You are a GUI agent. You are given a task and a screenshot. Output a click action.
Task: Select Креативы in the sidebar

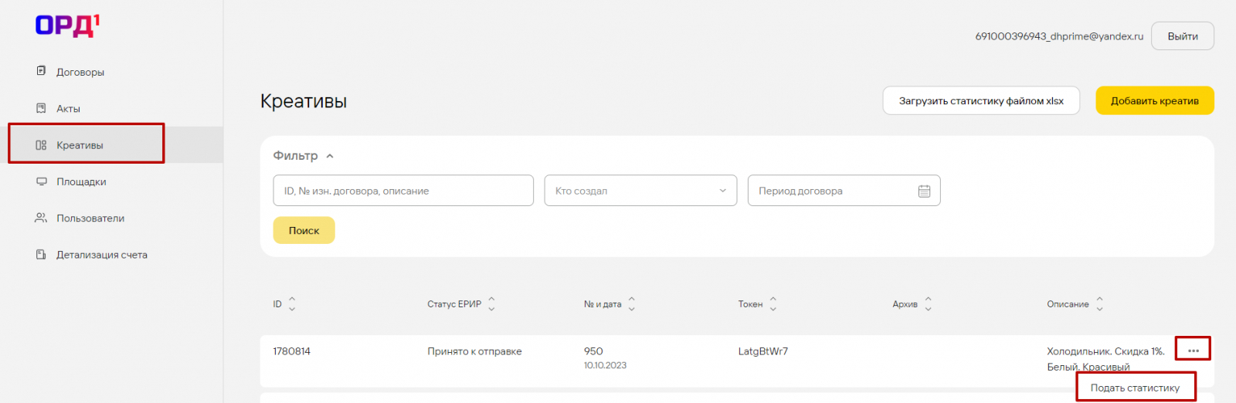80,145
